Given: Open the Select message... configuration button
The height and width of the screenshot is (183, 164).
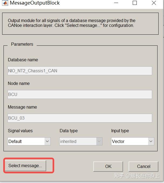Looking at the screenshot, I should (x=25, y=166).
